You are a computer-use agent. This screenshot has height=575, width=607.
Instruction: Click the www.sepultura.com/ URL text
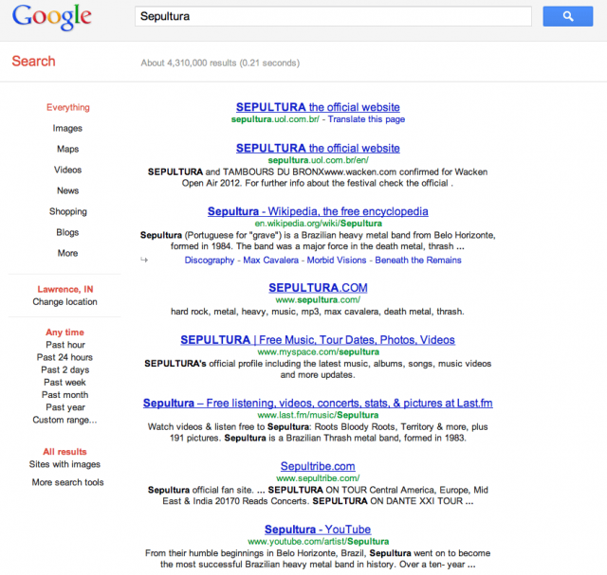tap(318, 299)
